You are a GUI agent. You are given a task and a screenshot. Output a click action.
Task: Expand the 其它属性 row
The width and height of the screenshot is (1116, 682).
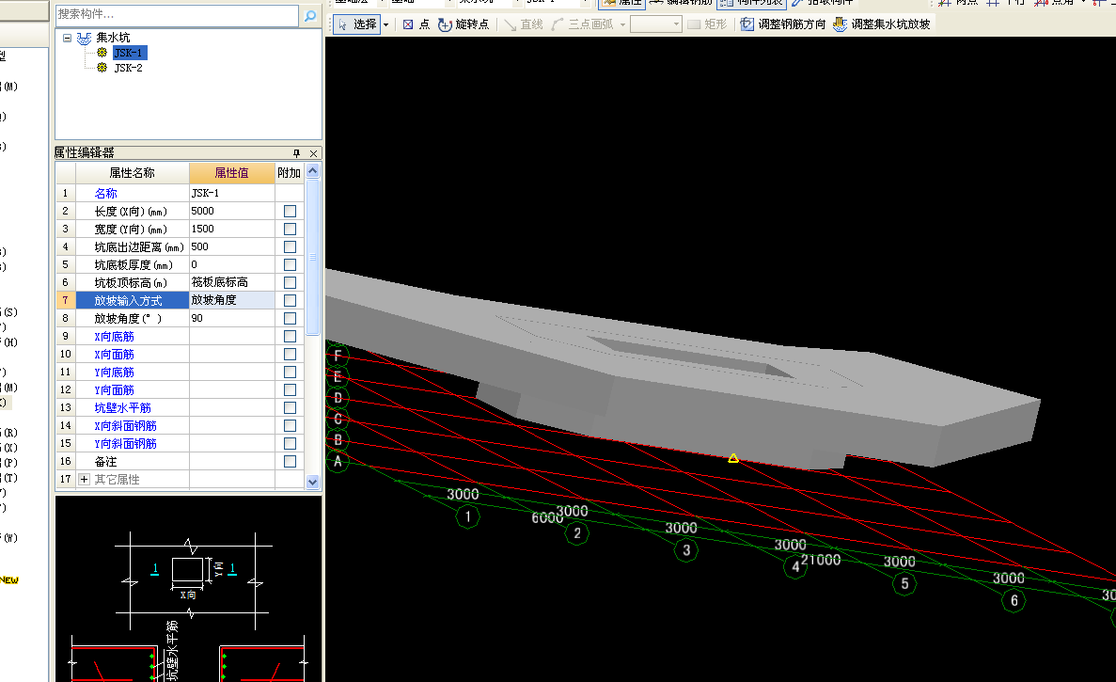coord(84,479)
